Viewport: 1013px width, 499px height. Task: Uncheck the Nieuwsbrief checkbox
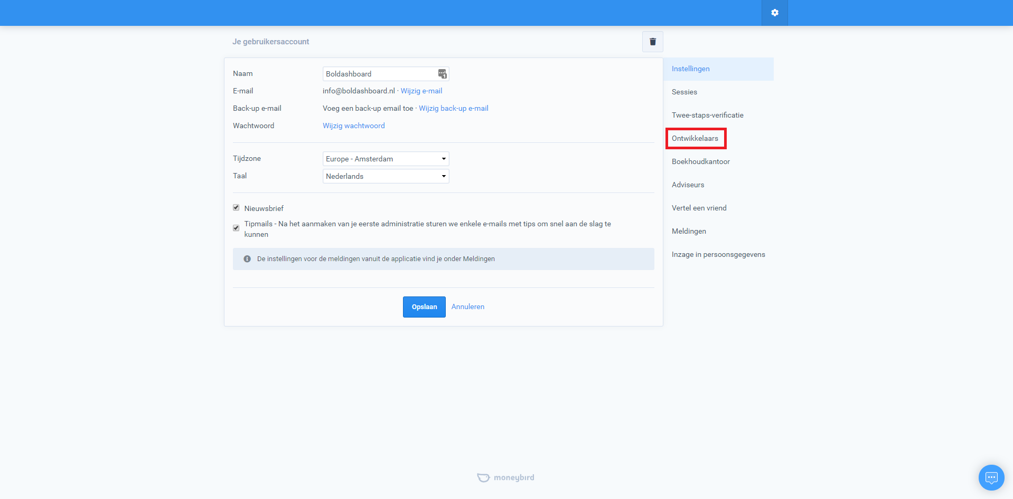[x=236, y=208]
